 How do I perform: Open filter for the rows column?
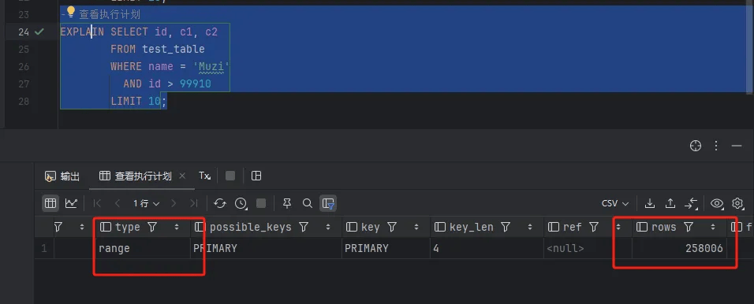coord(689,227)
